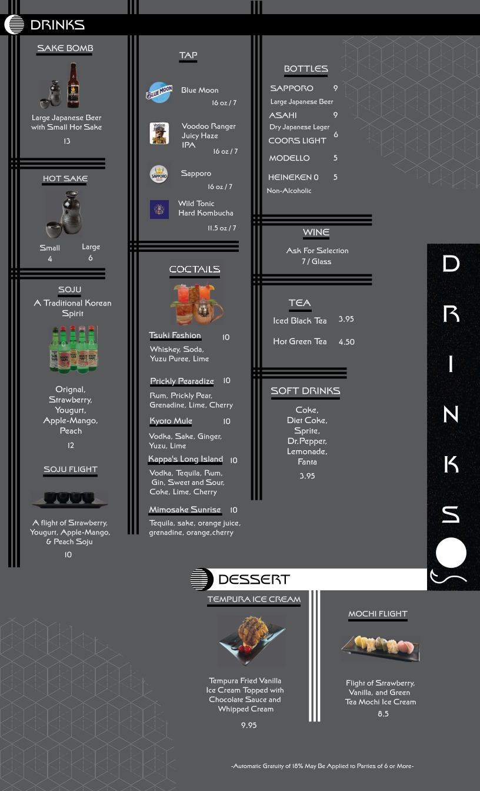Image resolution: width=480 pixels, height=791 pixels.
Task: Click the HEINEKEN 0 bottle entry
Action: pyautogui.click(x=294, y=177)
